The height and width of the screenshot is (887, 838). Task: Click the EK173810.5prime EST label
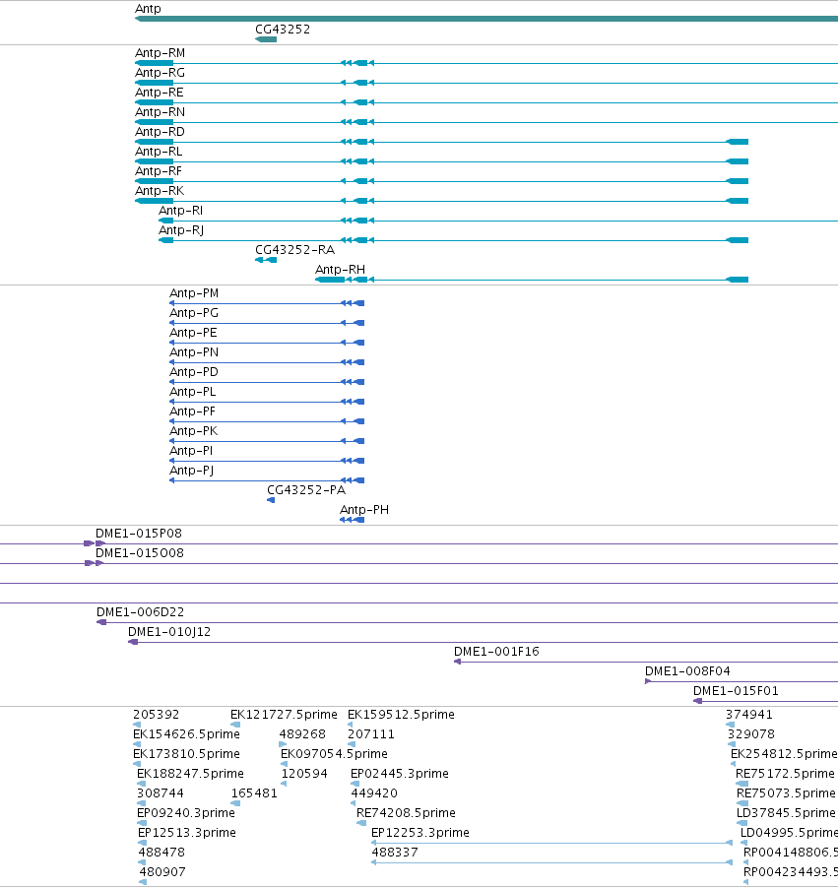[187, 754]
